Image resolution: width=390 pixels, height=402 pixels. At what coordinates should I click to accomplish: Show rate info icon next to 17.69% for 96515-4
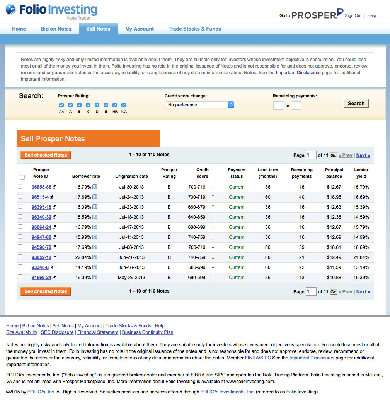[x=95, y=197]
